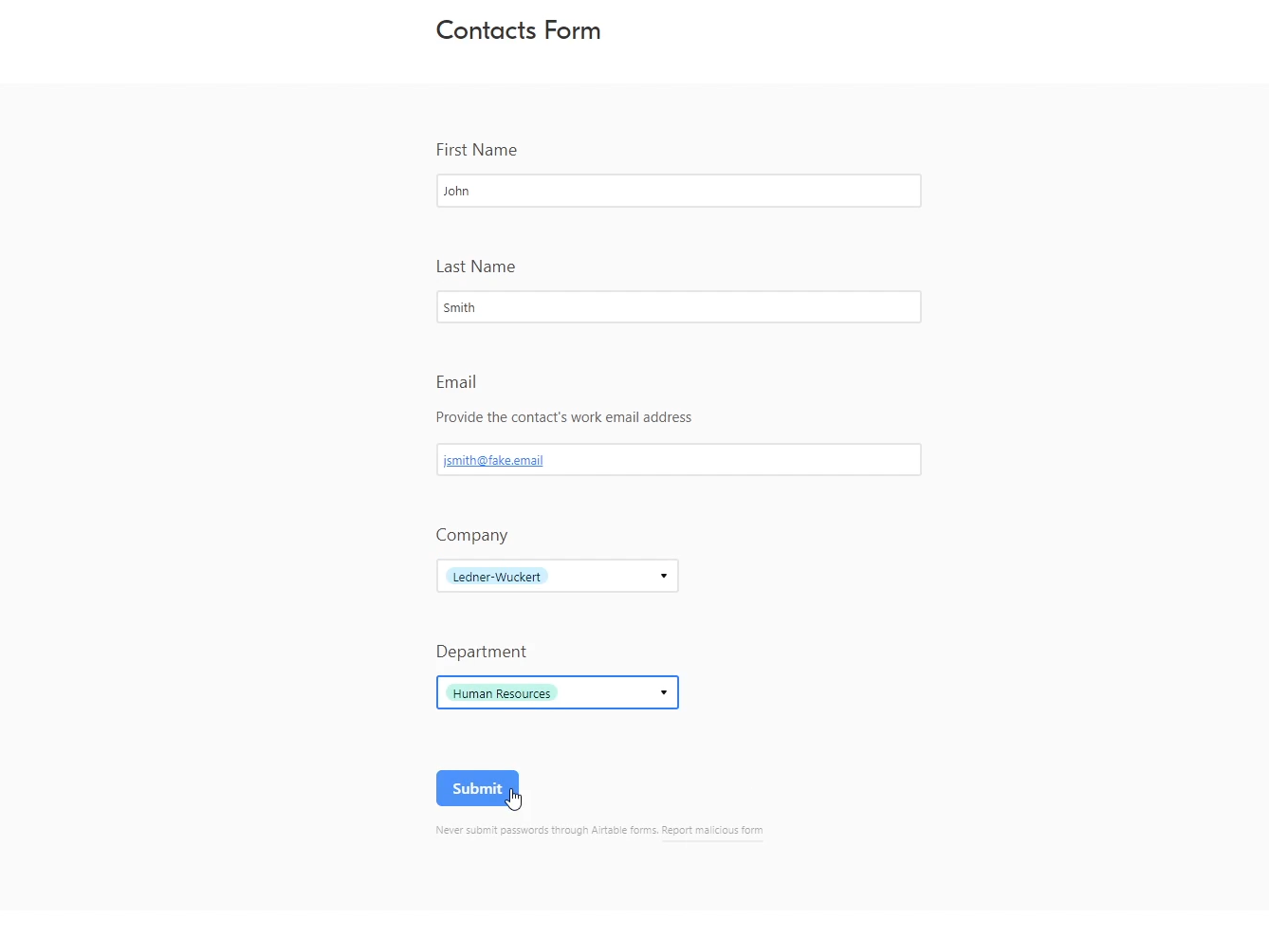Open the Company select box
The width and height of the screenshot is (1269, 938).
point(557,576)
